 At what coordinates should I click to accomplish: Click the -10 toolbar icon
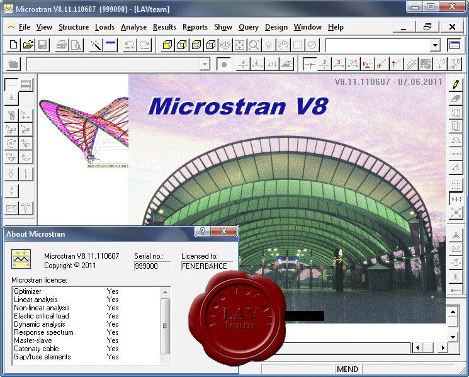[441, 64]
